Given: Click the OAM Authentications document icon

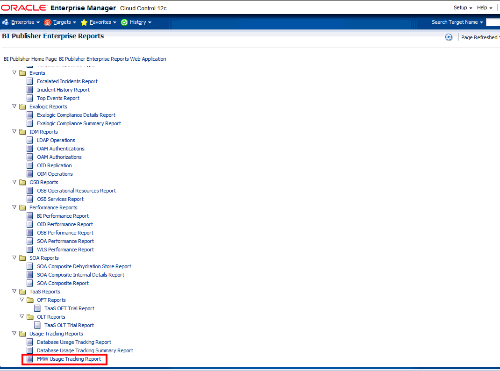Looking at the screenshot, I should coord(29,149).
